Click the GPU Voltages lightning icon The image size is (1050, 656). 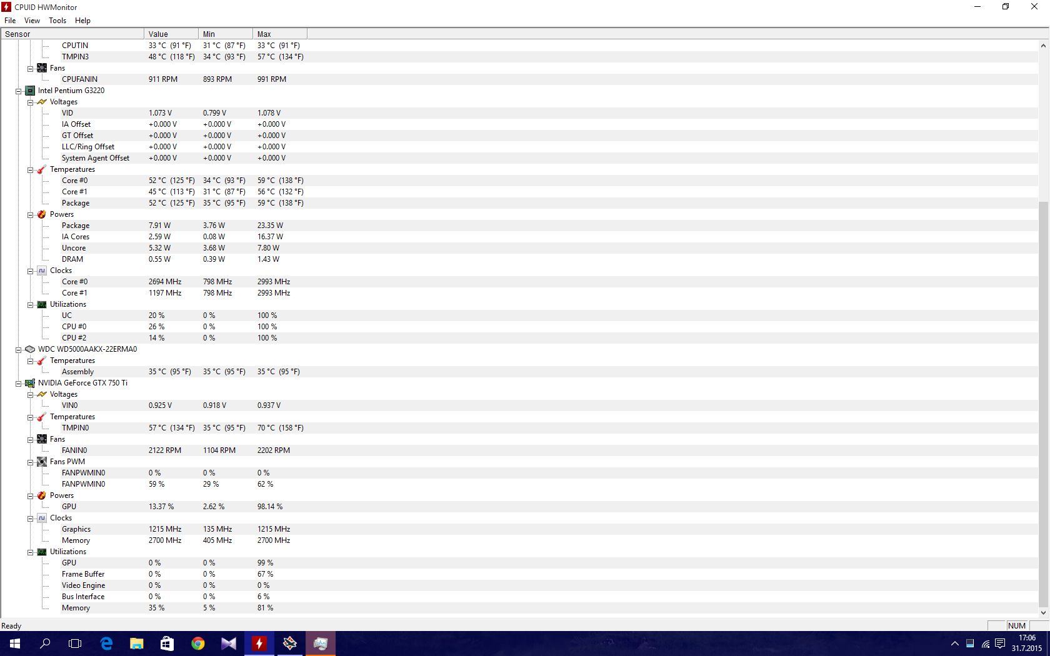click(x=42, y=394)
